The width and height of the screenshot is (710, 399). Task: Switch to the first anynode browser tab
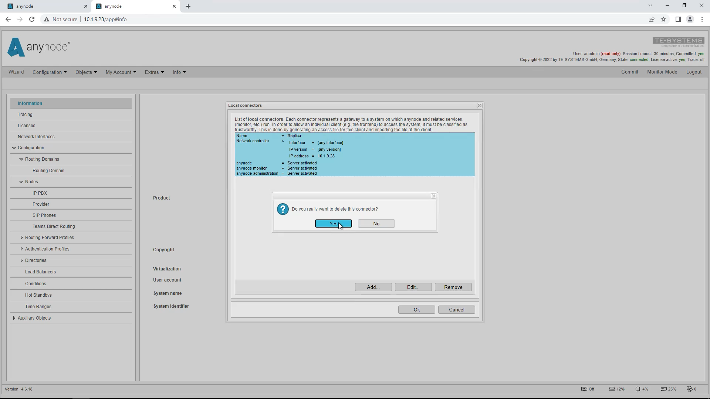(46, 6)
